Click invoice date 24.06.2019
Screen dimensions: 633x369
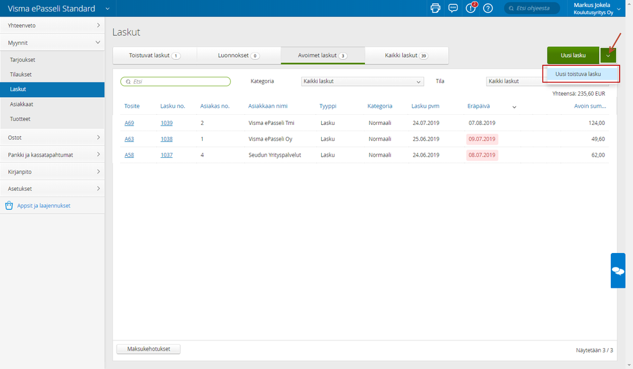(426, 155)
